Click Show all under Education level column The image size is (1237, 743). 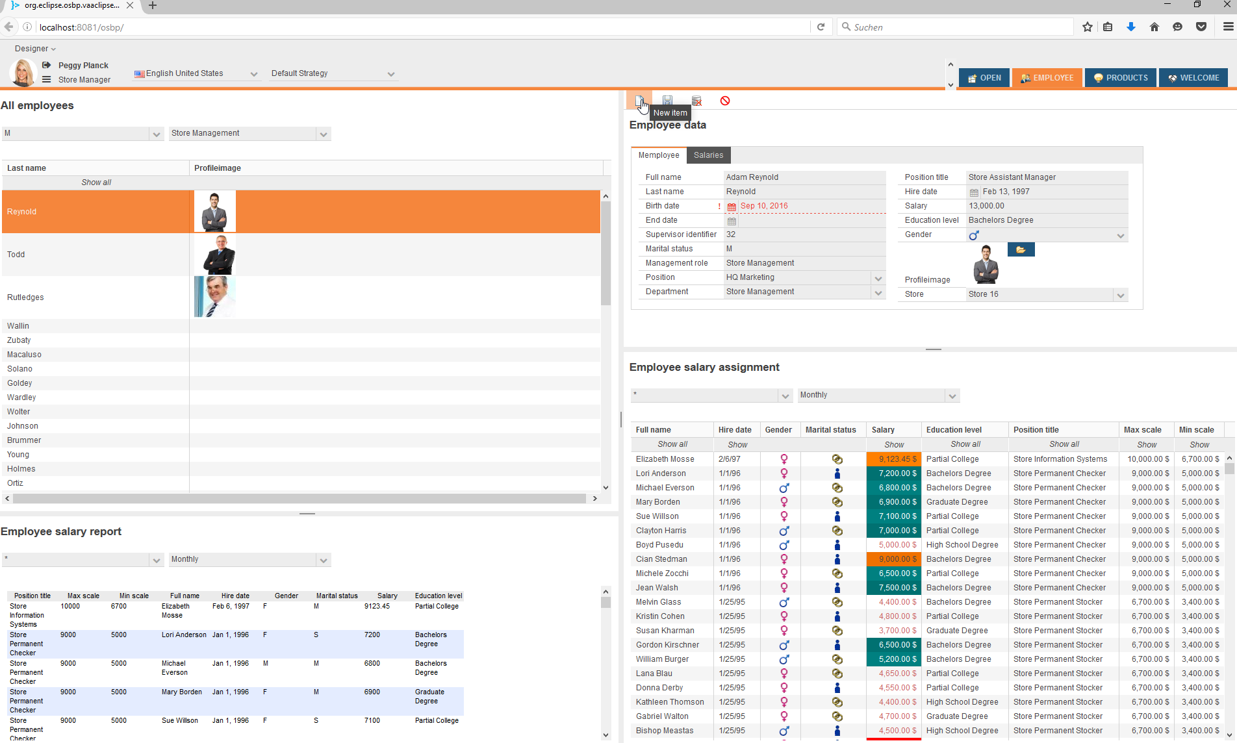(965, 444)
